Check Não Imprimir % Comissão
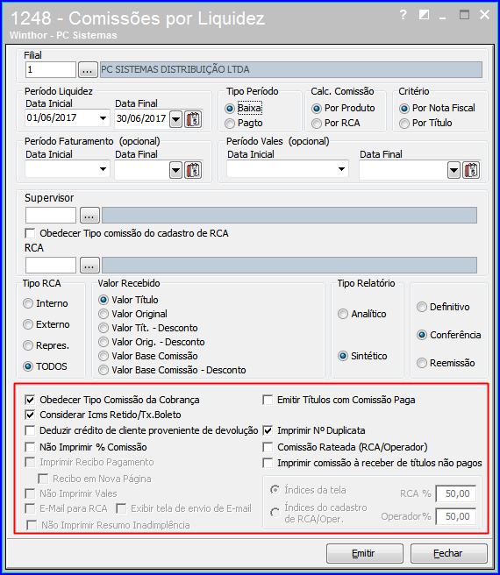The image size is (500, 575). point(30,447)
